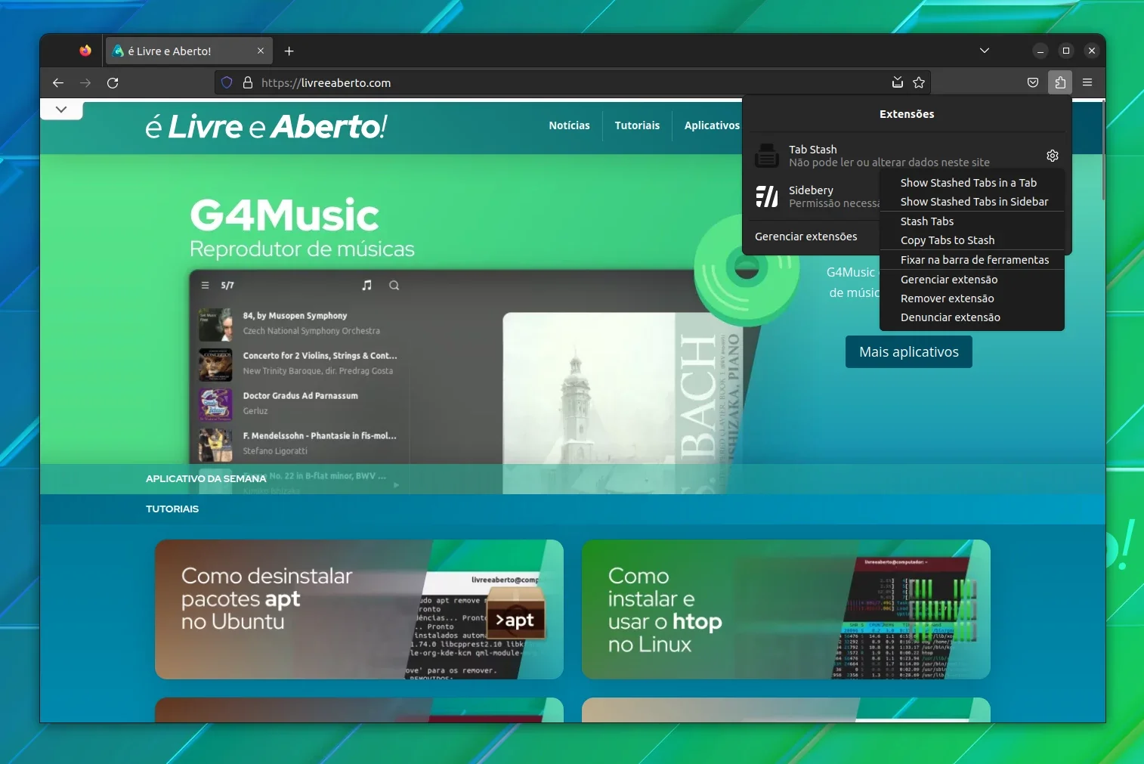The width and height of the screenshot is (1144, 764).
Task: Close the Firefox window
Action: [1091, 51]
